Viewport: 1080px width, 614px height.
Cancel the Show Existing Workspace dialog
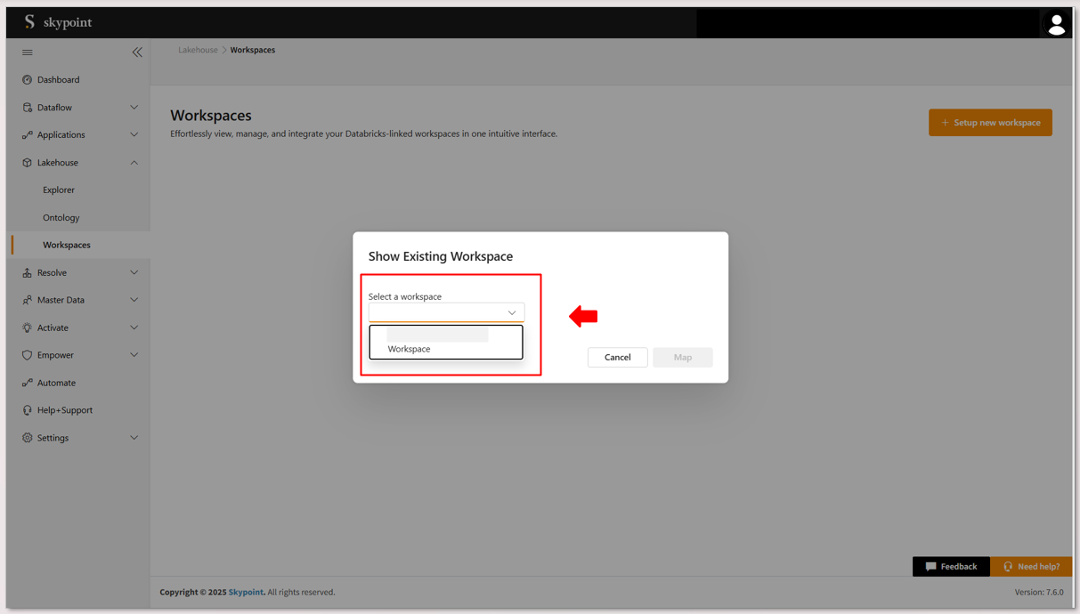click(617, 357)
